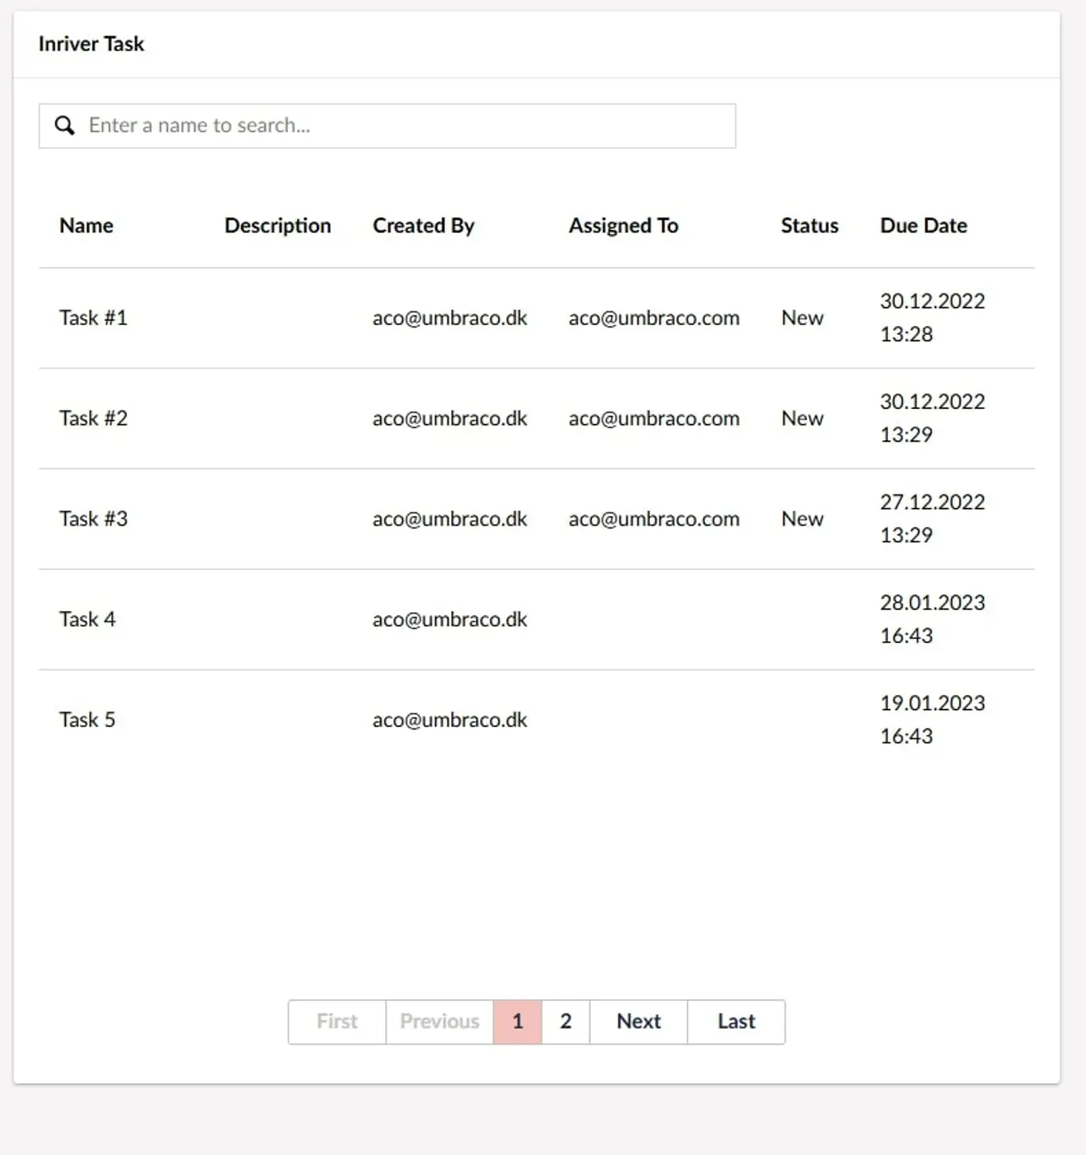
Task: Focus the name search field
Action: click(x=387, y=125)
